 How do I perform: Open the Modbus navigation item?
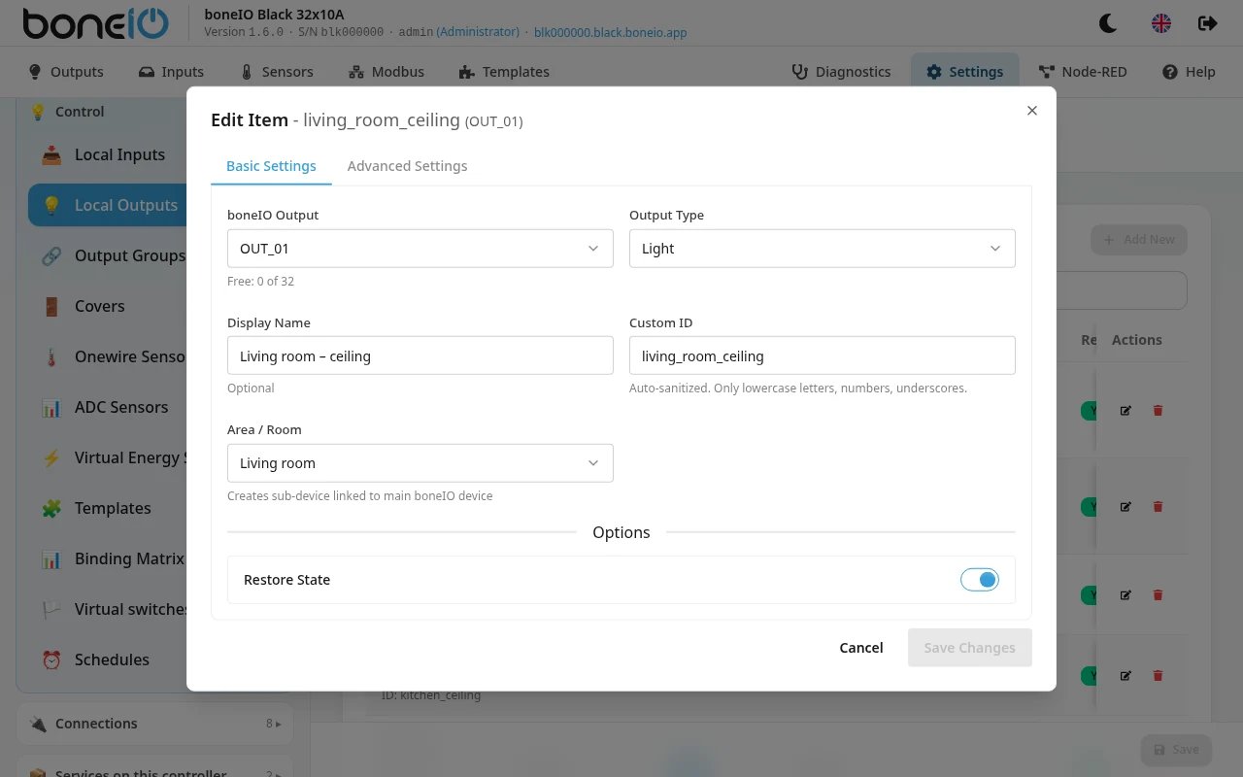(386, 72)
